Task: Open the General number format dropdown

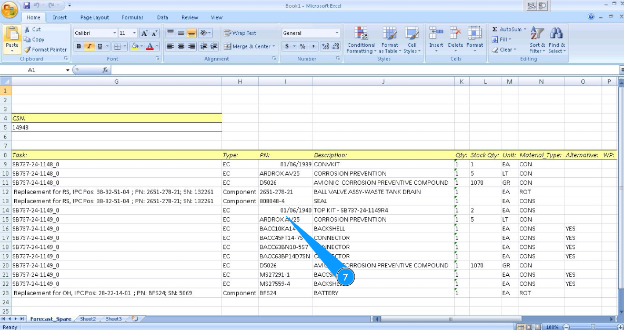Action: click(x=337, y=33)
